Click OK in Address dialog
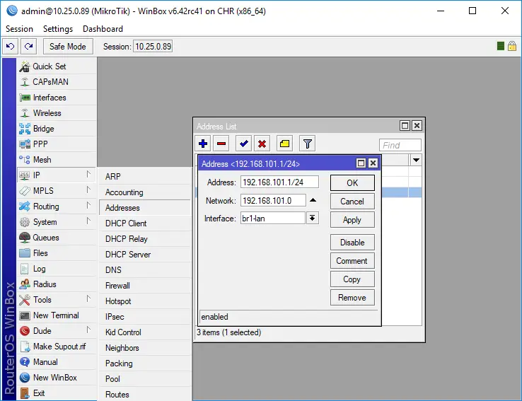The image size is (522, 401). click(352, 183)
